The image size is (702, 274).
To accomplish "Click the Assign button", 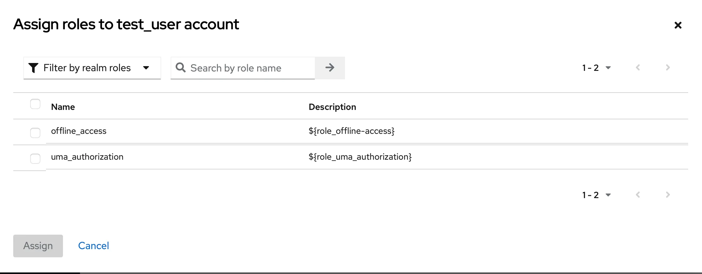I will click(38, 246).
